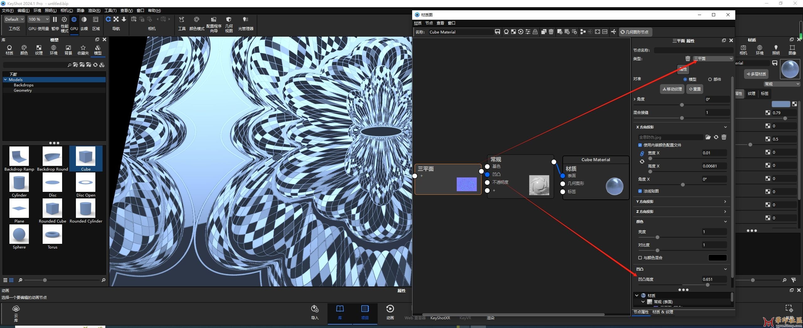Screen dimensions: 803x328
Task: Open the Tools (工具) toolbar icon
Action: 182,19
